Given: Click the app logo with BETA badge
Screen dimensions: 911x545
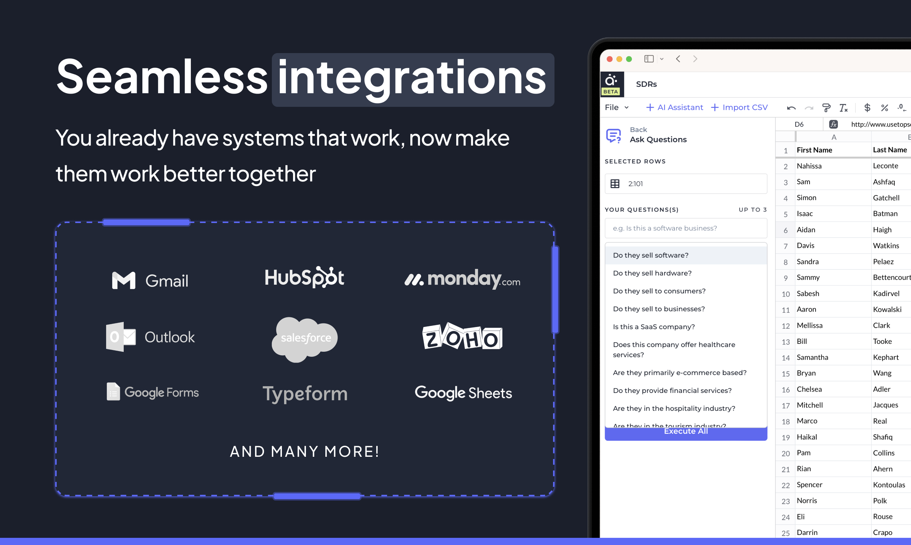Looking at the screenshot, I should (x=612, y=85).
